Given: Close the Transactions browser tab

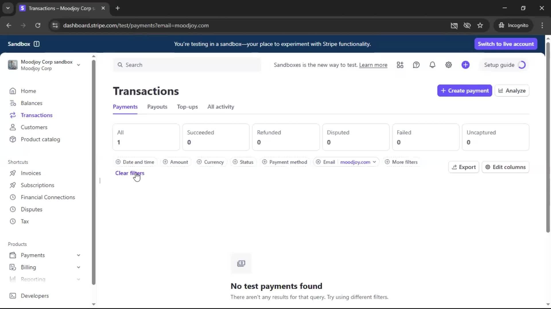Looking at the screenshot, I should click(x=103, y=8).
